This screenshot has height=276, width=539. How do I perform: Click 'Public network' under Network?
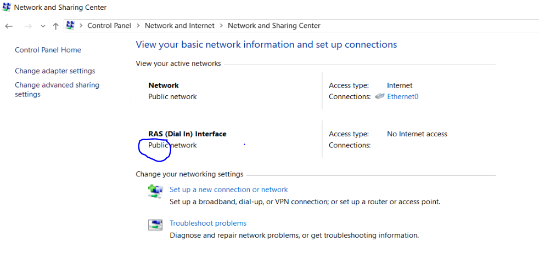(172, 97)
